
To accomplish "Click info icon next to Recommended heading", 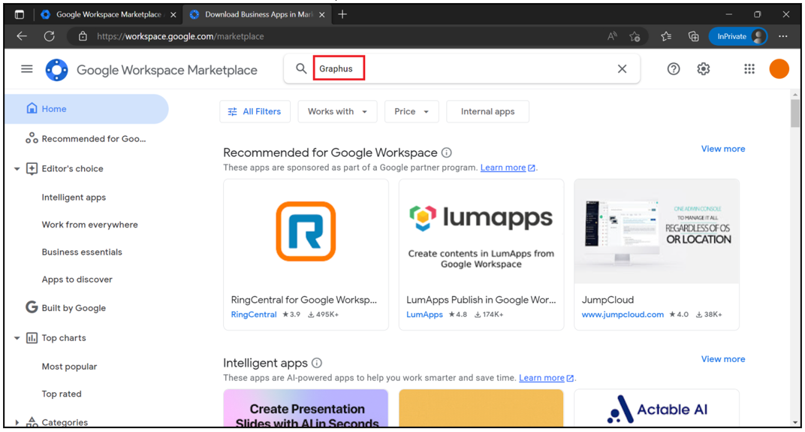I will pyautogui.click(x=447, y=153).
